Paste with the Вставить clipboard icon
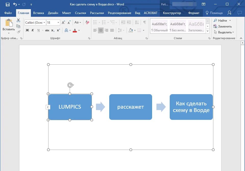Image resolution: width=245 pixels, height=171 pixels. 9,23
